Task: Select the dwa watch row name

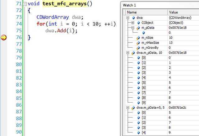Action: [x=140, y=18]
